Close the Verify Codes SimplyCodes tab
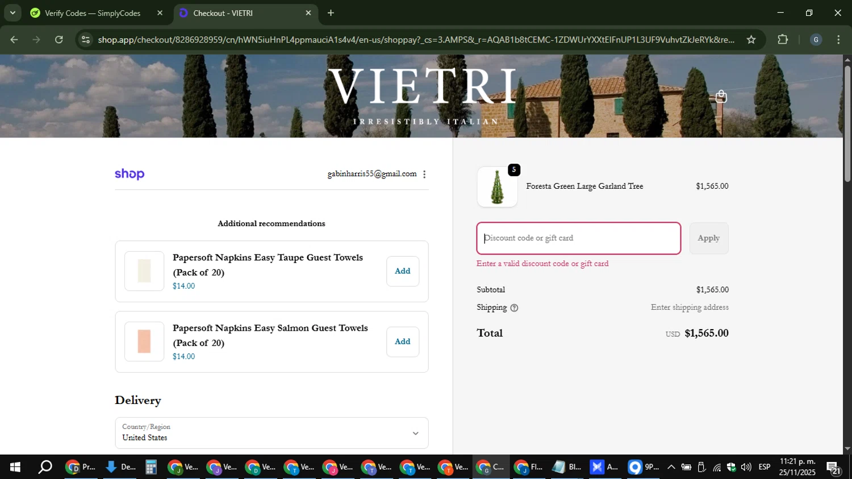The width and height of the screenshot is (852, 479). [x=160, y=13]
